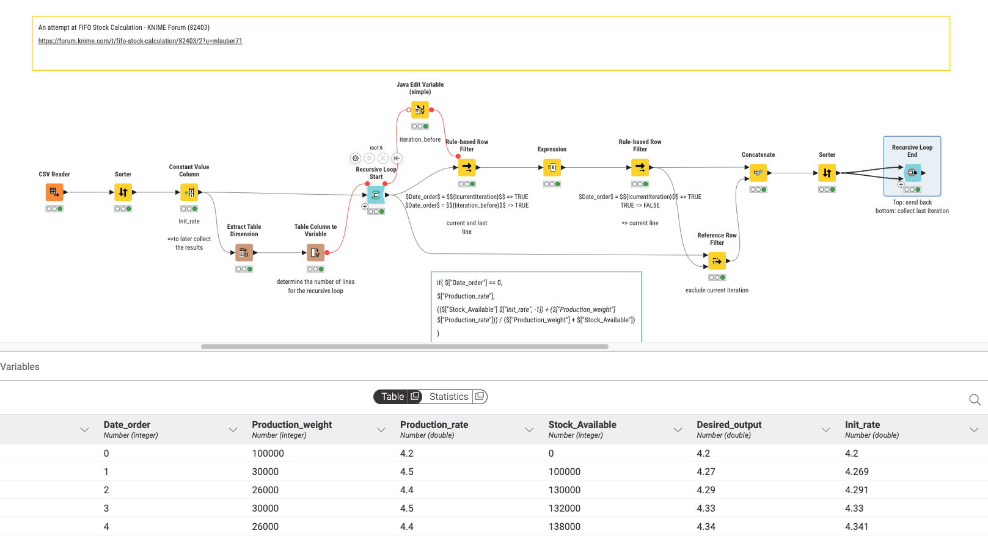Open configuration via gear icon on Loop Start

356,158
